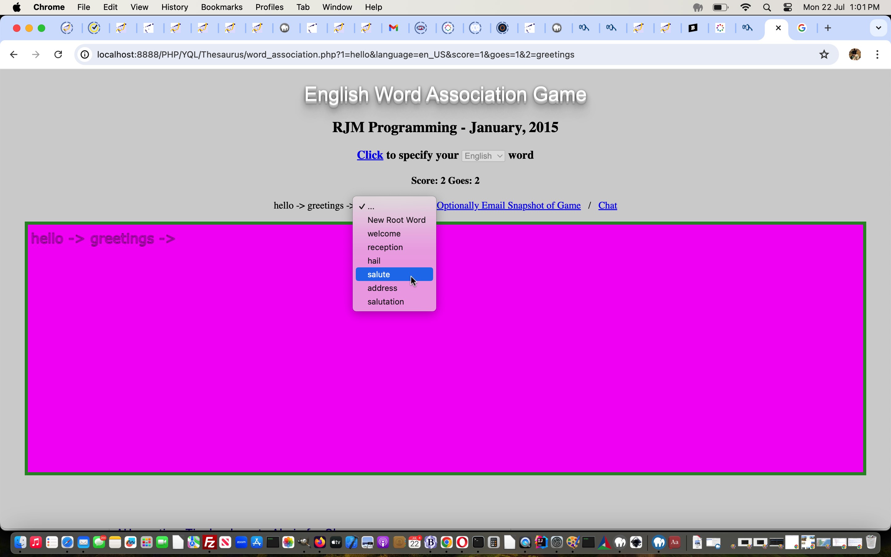Open the Profiles menu

point(269,7)
